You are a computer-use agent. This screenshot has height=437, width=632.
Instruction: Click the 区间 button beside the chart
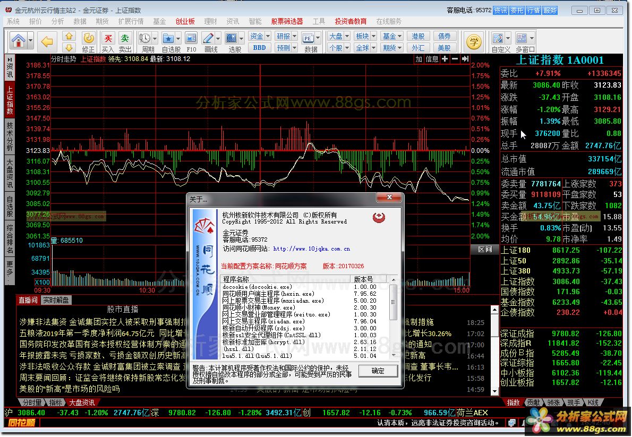click(x=485, y=249)
